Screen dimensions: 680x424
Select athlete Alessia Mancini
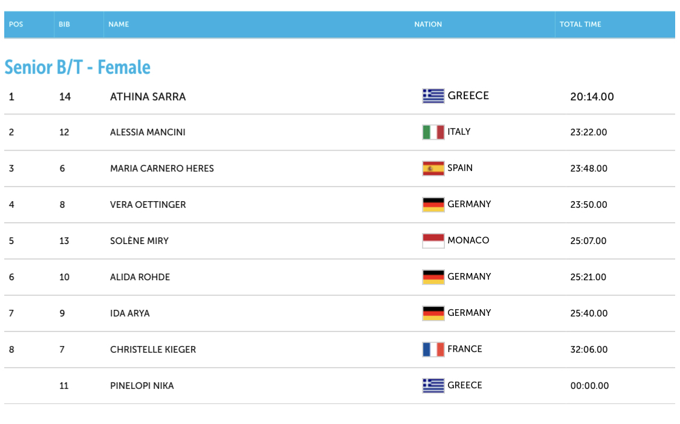pyautogui.click(x=147, y=132)
